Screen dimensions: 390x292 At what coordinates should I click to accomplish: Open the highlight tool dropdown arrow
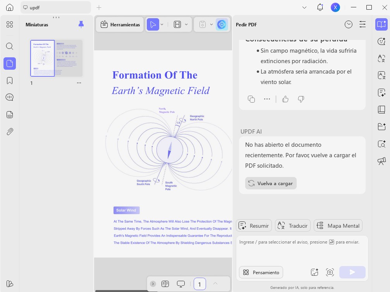click(x=186, y=24)
